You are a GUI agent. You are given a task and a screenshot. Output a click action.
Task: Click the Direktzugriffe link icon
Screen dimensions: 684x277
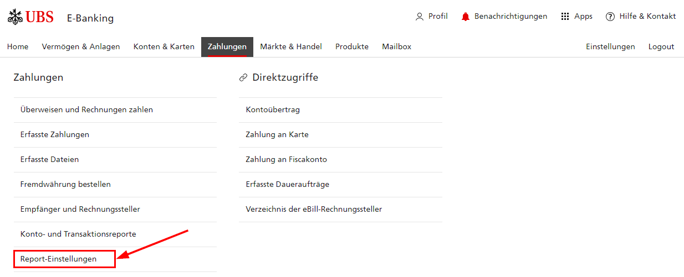click(243, 78)
